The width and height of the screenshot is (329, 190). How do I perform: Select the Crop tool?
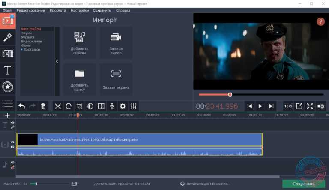(x=79, y=106)
